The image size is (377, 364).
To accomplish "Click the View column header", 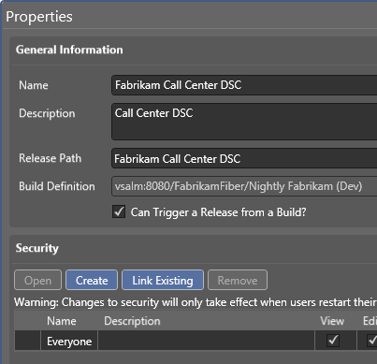I will point(332,321).
